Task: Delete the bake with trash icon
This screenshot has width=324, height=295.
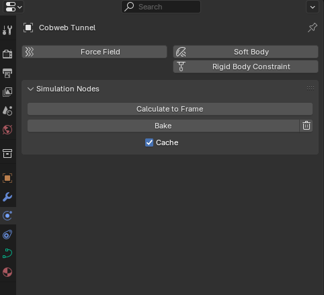Action: point(307,126)
